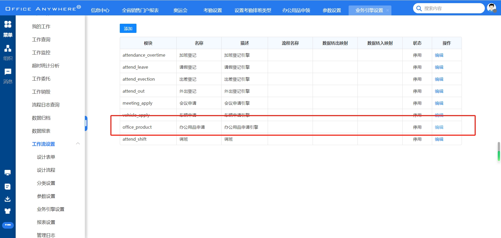Open 工作委托 in sidebar
The width and height of the screenshot is (501, 238).
click(x=41, y=79)
